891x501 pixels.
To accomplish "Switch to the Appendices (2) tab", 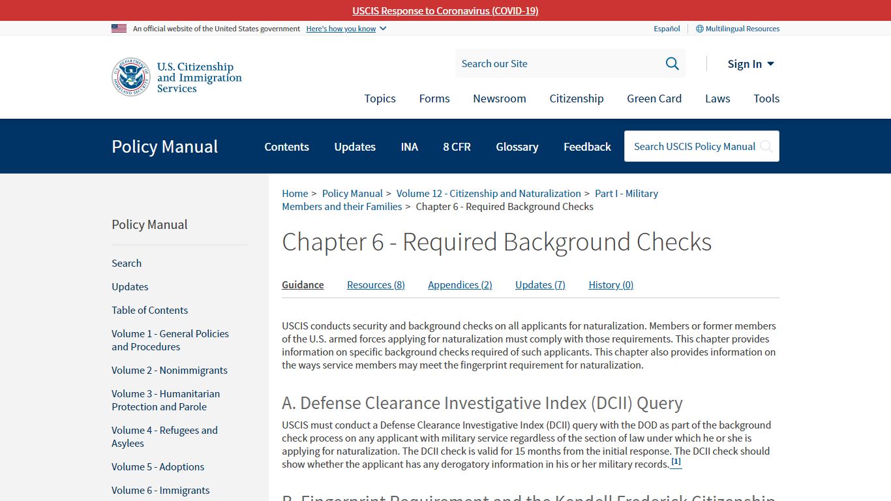I will point(460,285).
